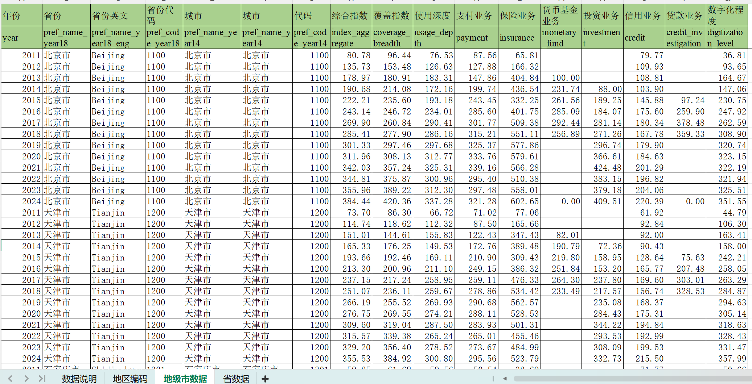The height and width of the screenshot is (384, 752).
Task: Select Tianjin 2022 credit value 192.99
Action: pyautogui.click(x=644, y=336)
